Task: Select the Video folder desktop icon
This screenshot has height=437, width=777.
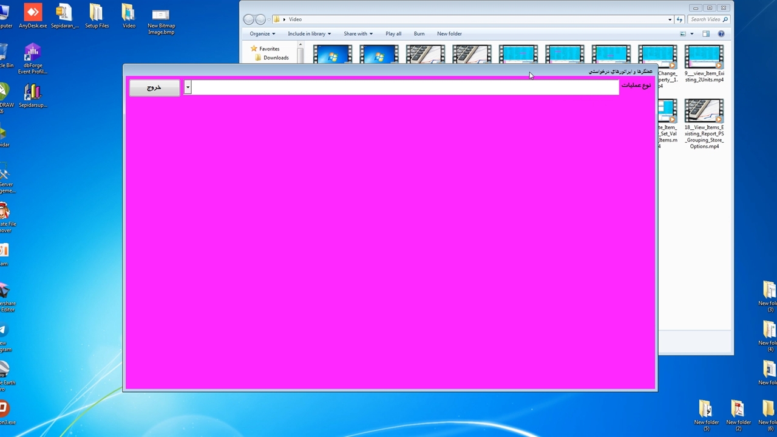Action: click(x=129, y=13)
